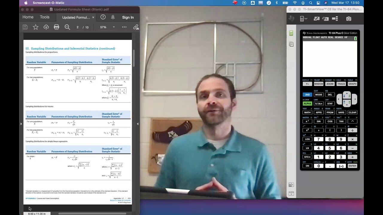Toggle the green ALPHA key on calculator
The height and width of the screenshot is (215, 383).
pyautogui.click(x=307, y=104)
